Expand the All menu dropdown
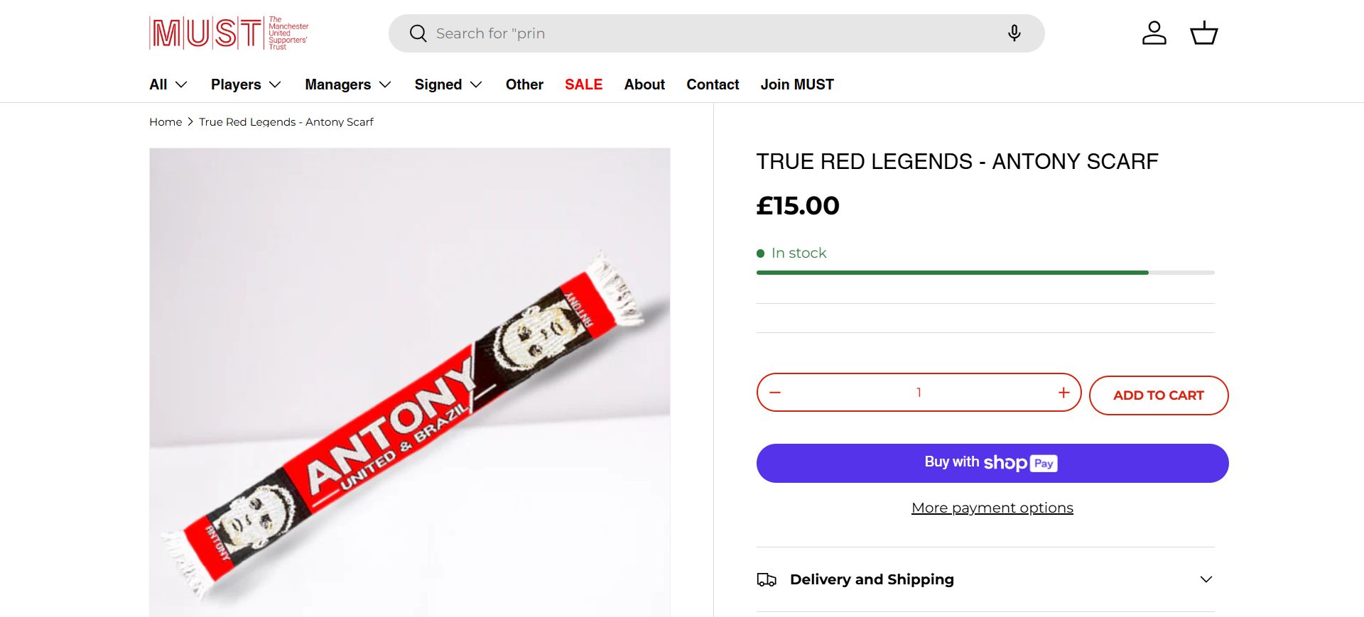This screenshot has height=617, width=1364. coord(168,84)
